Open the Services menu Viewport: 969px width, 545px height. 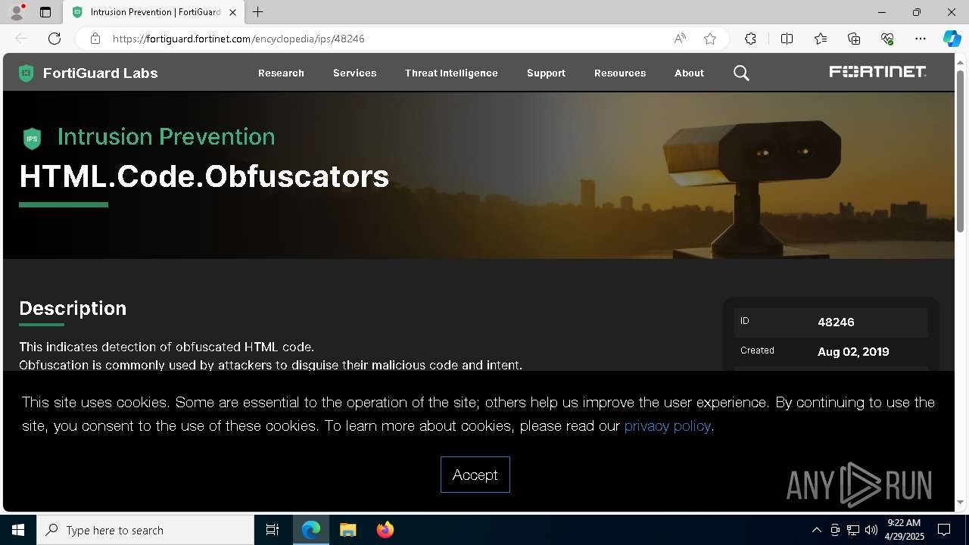click(x=354, y=73)
